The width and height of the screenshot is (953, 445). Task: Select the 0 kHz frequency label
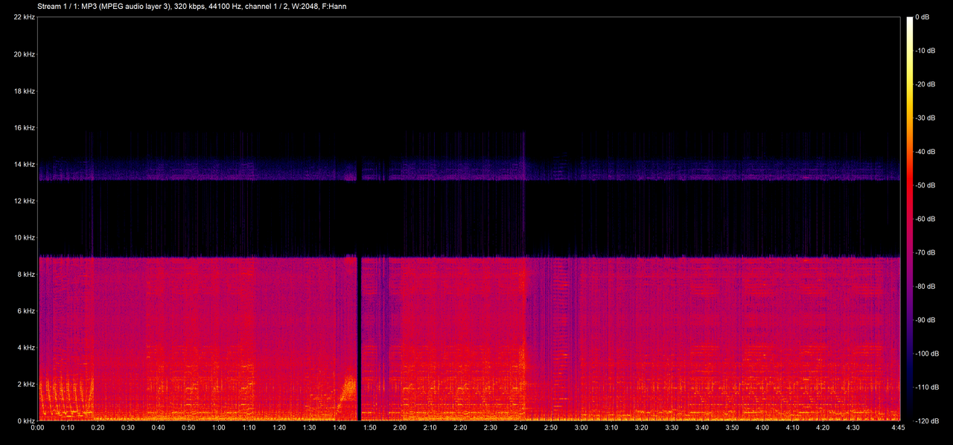point(26,421)
